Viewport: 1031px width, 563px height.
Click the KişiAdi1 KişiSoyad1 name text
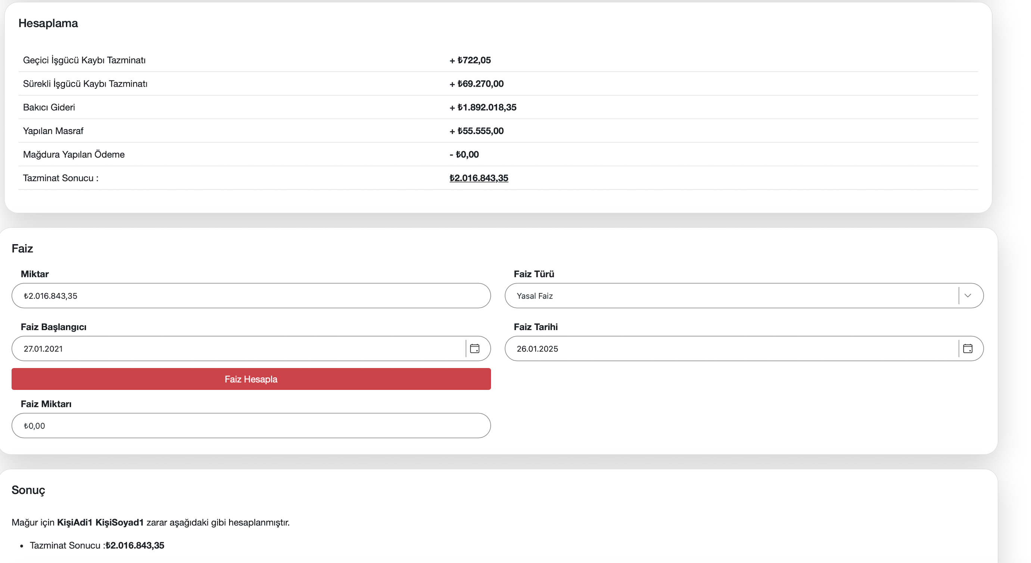pyautogui.click(x=100, y=522)
